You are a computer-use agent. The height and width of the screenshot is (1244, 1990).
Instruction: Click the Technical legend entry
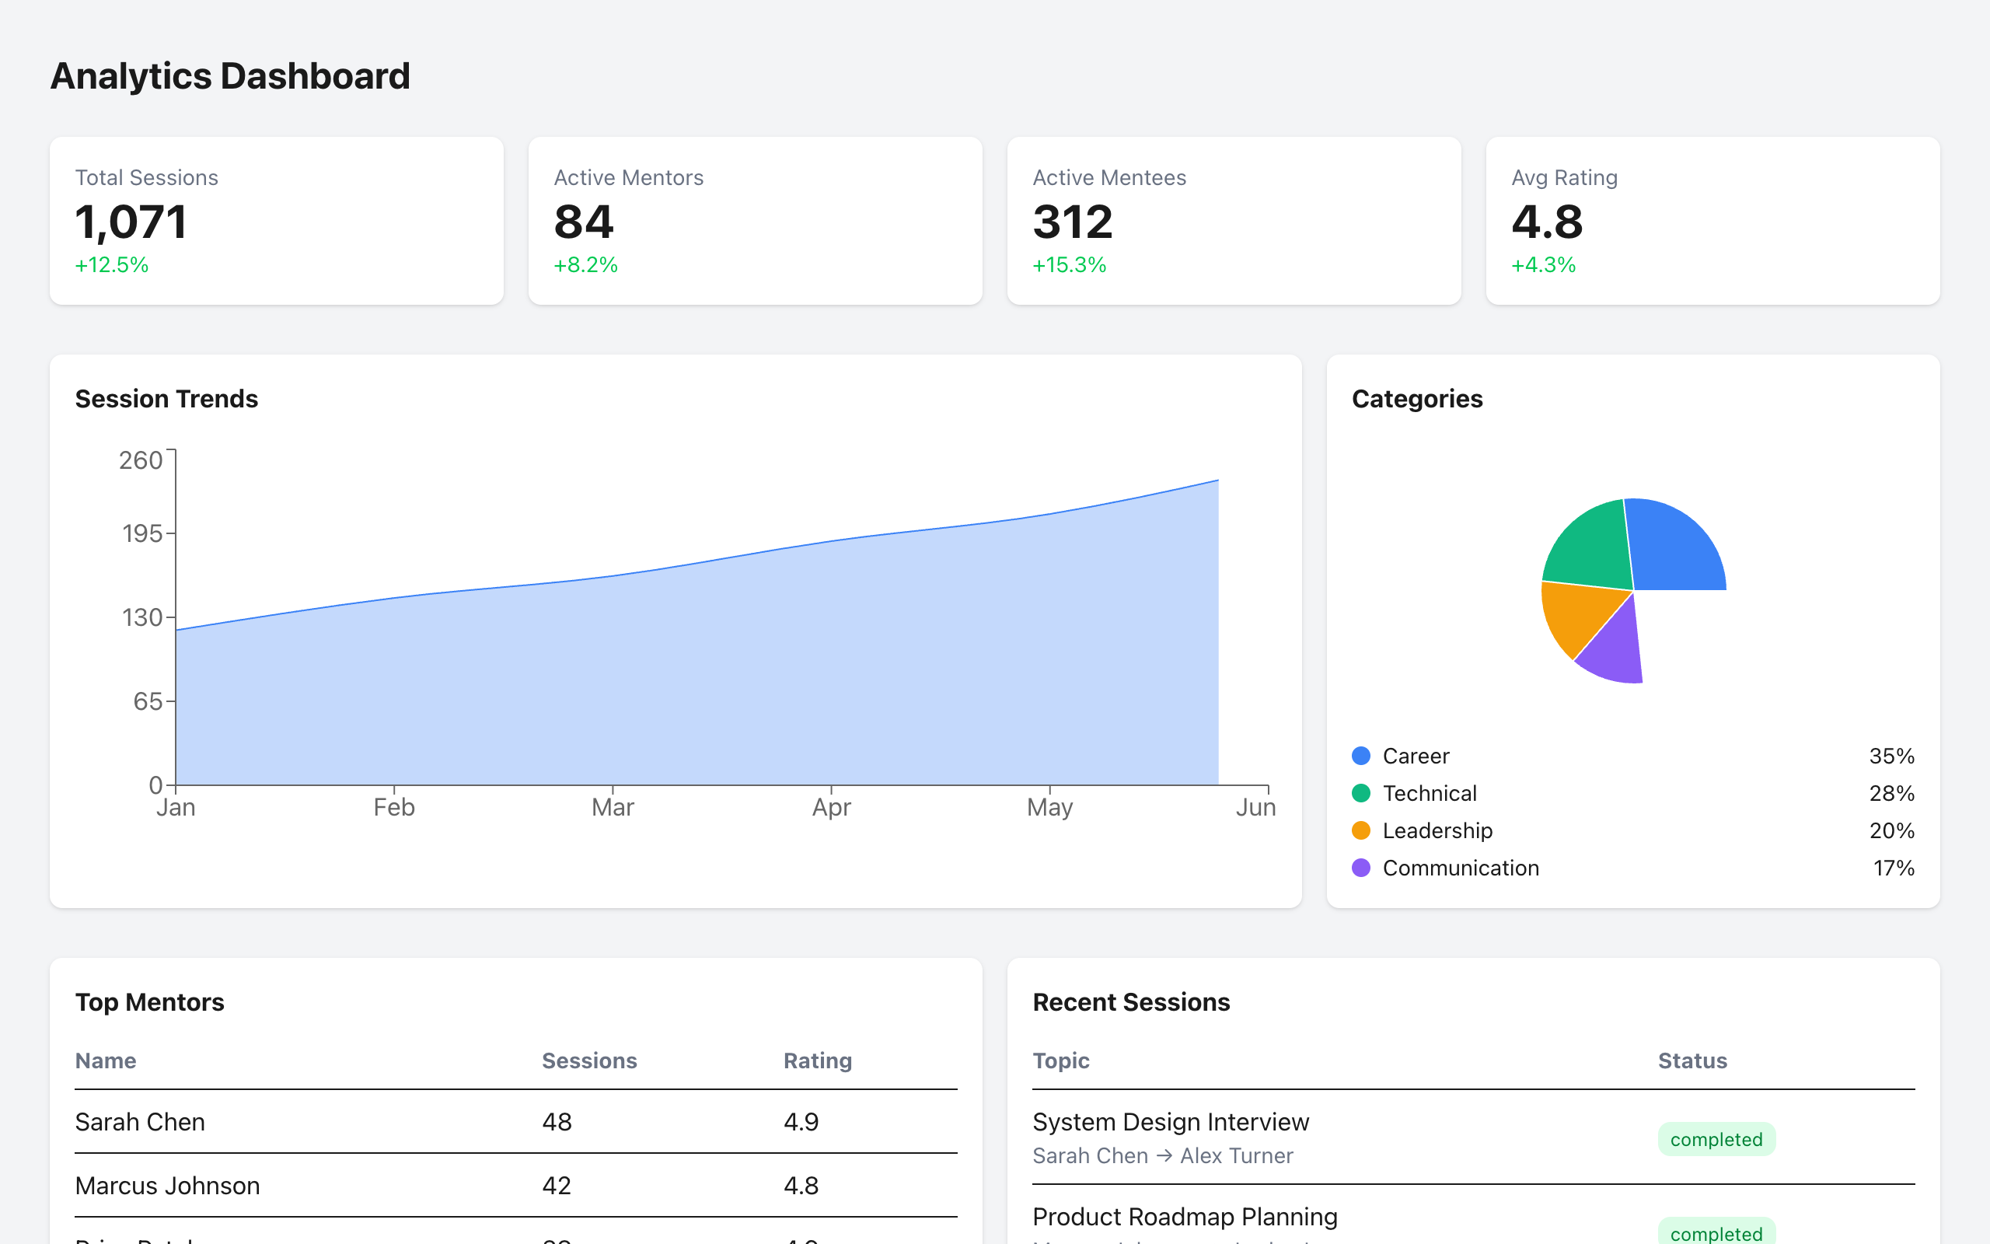click(x=1430, y=793)
